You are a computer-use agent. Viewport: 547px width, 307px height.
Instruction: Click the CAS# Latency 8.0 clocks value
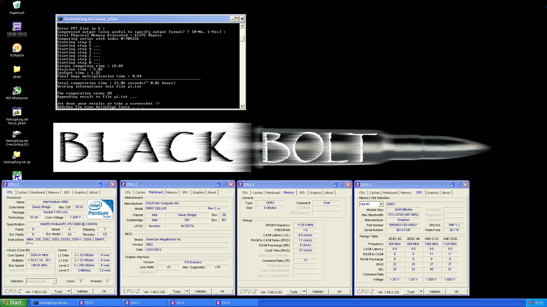coord(305,235)
